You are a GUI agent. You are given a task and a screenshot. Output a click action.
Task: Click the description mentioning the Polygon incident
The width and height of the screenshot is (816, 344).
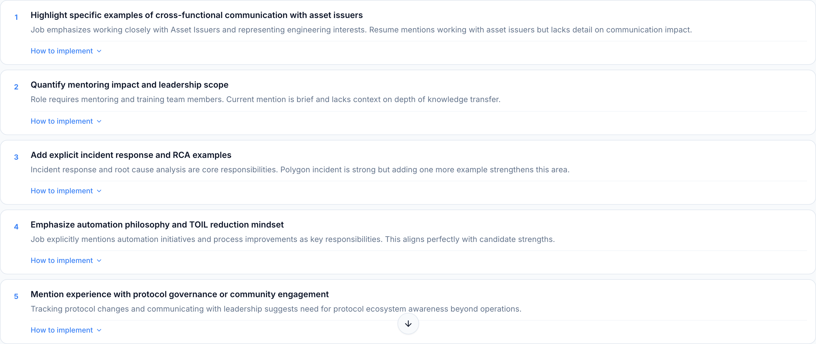click(300, 170)
